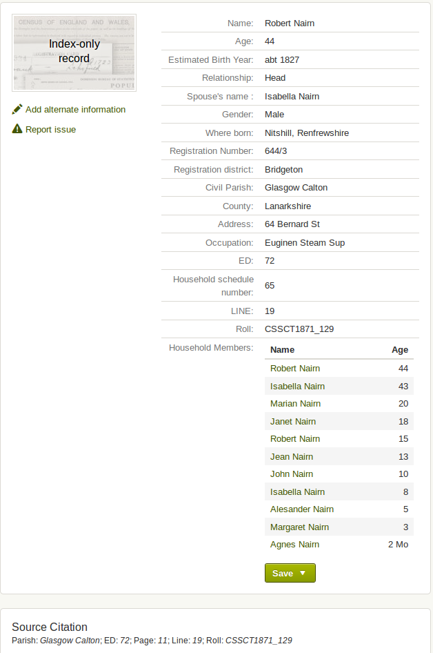Click the Name column header in household table
Screen dimensions: 433x653
coord(282,349)
